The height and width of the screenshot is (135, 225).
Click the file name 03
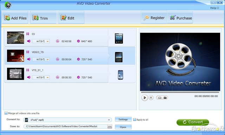pos(33,34)
